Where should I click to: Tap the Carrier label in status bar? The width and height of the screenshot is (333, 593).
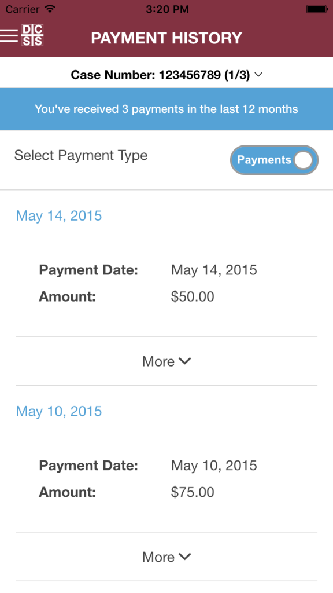pos(23,9)
